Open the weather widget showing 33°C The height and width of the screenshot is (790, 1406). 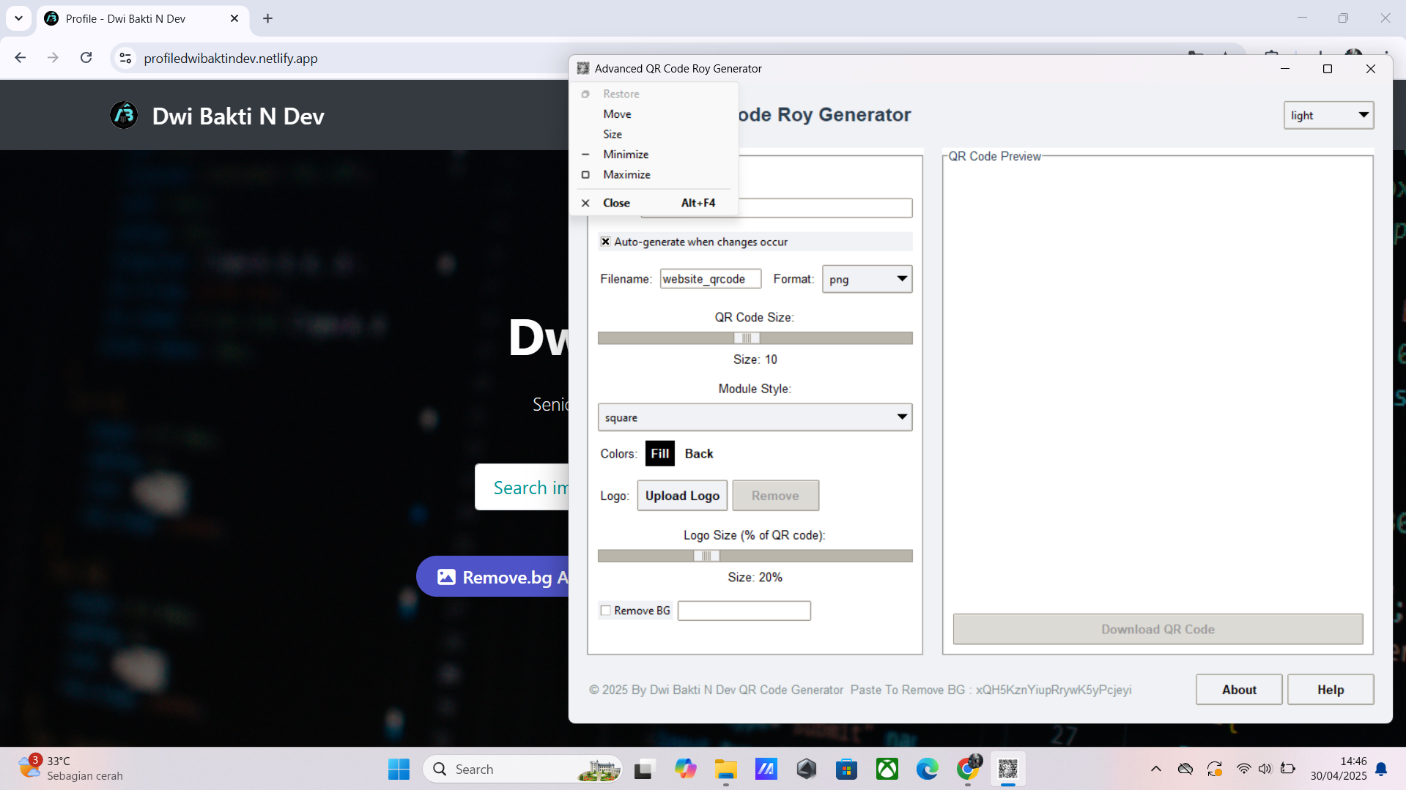pyautogui.click(x=71, y=769)
